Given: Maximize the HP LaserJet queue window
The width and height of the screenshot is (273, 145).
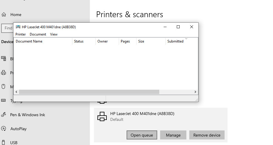Looking at the screenshot, I should pyautogui.click(x=178, y=27).
